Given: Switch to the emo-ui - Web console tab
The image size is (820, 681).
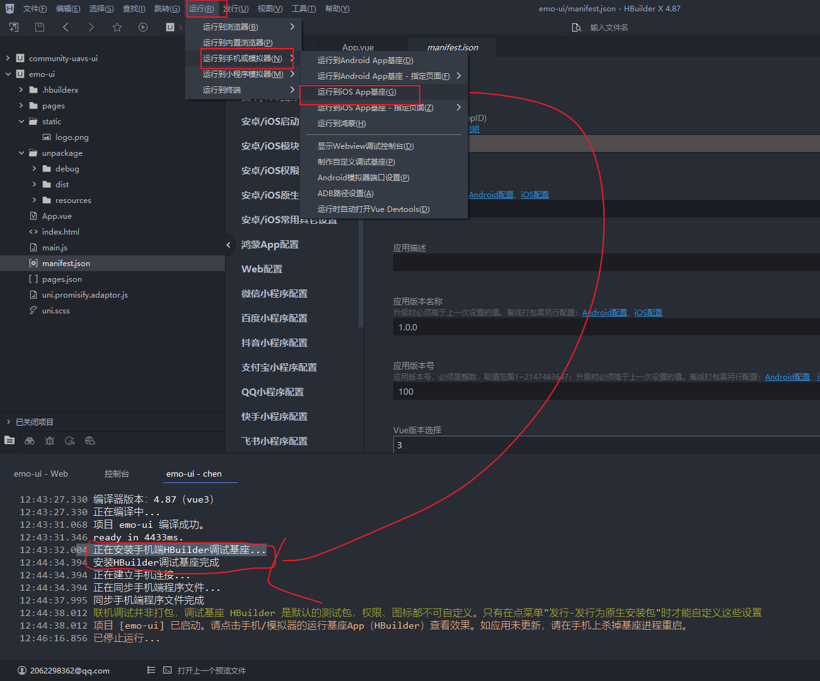Looking at the screenshot, I should point(41,474).
